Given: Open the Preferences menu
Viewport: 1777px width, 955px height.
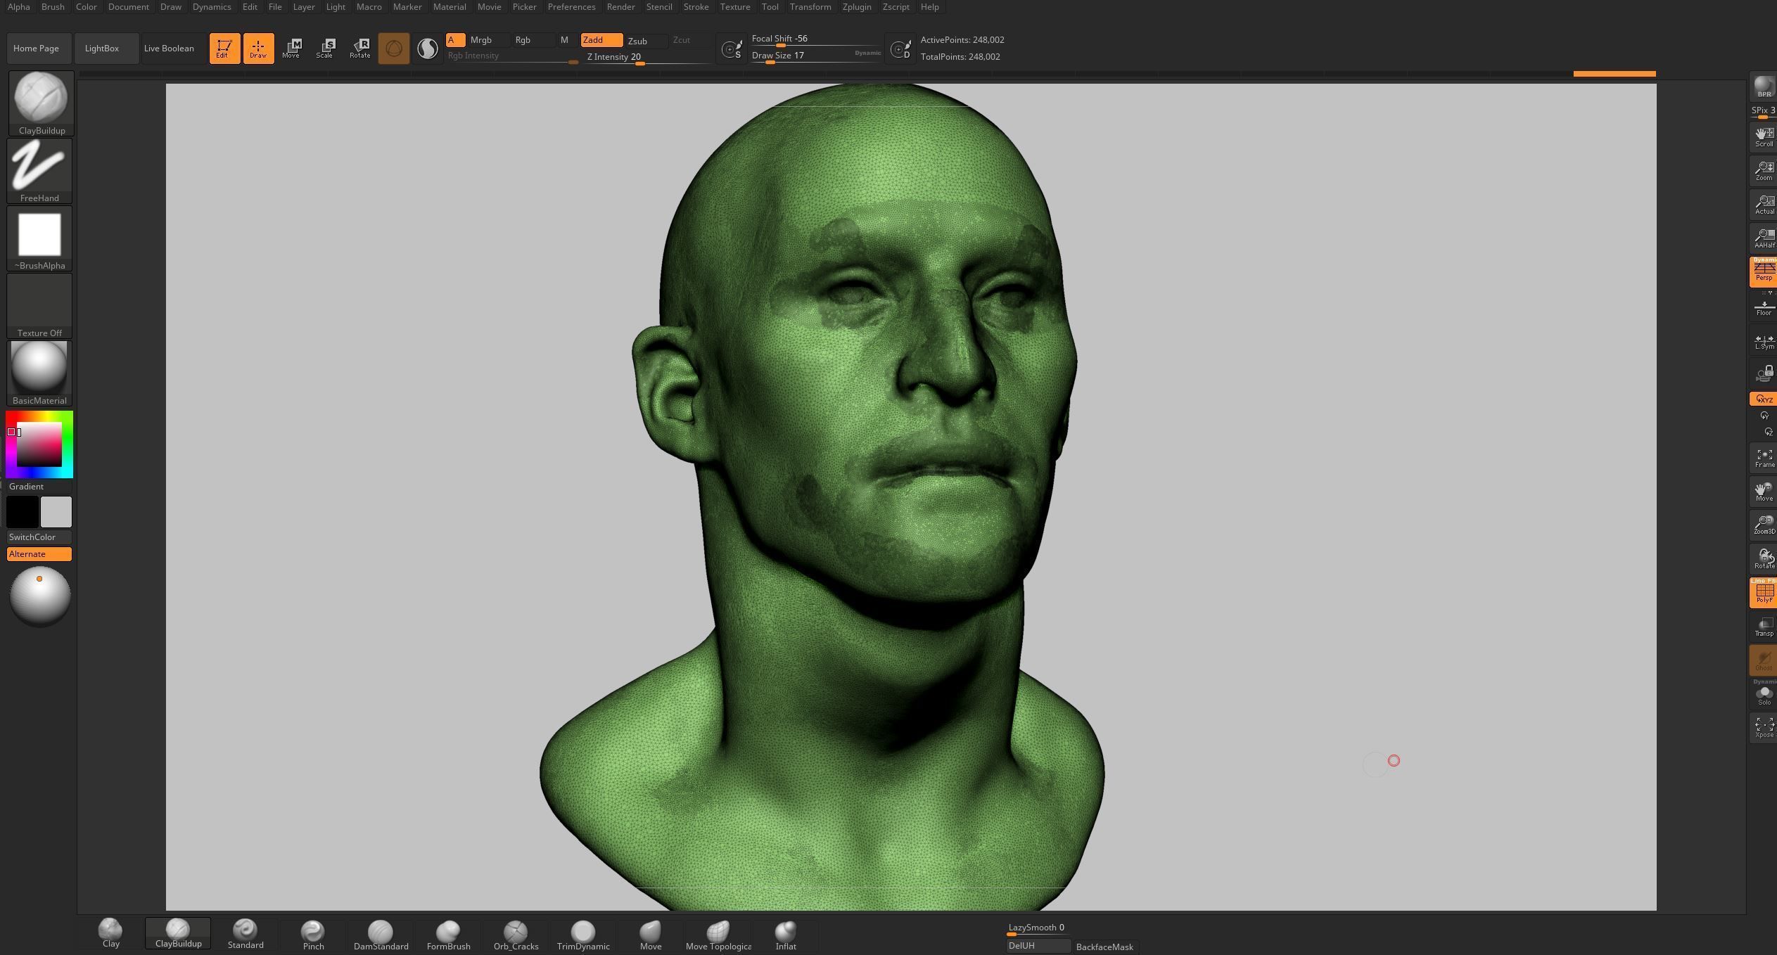Looking at the screenshot, I should pyautogui.click(x=571, y=7).
